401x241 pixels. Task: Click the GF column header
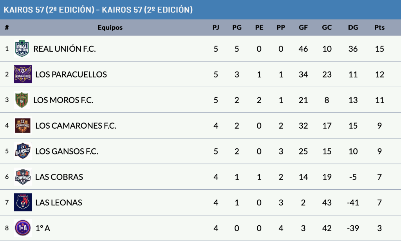click(303, 27)
